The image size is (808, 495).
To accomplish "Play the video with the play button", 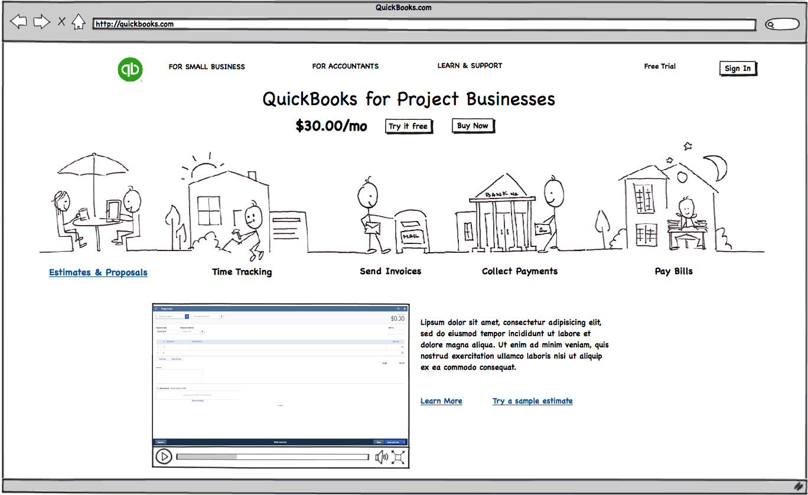I will [x=164, y=457].
